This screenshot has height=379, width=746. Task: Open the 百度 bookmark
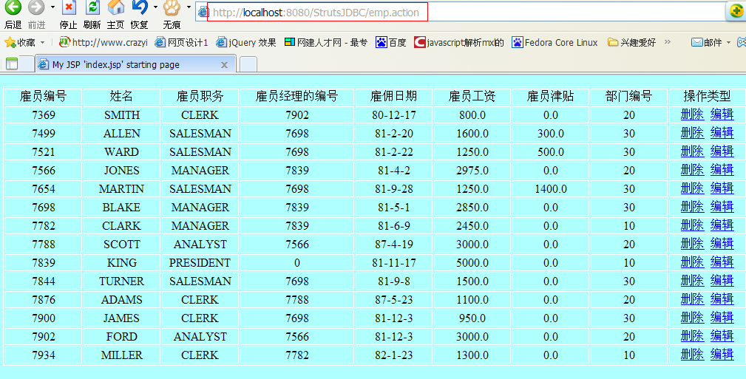[390, 42]
